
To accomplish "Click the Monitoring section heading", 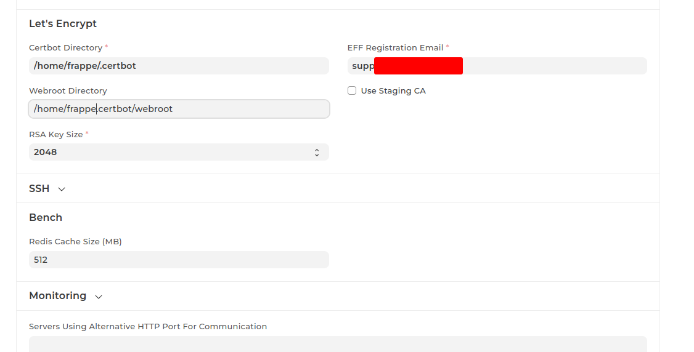I will tap(57, 296).
